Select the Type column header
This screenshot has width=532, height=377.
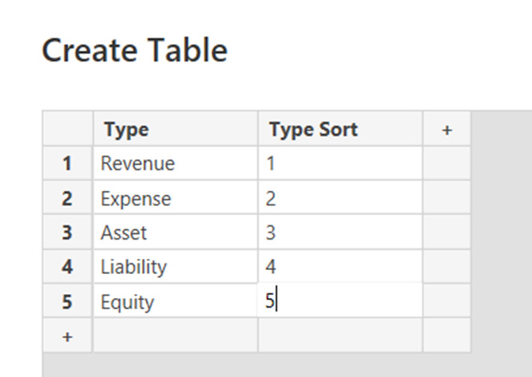[175, 129]
